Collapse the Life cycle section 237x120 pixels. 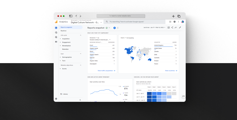80,35
